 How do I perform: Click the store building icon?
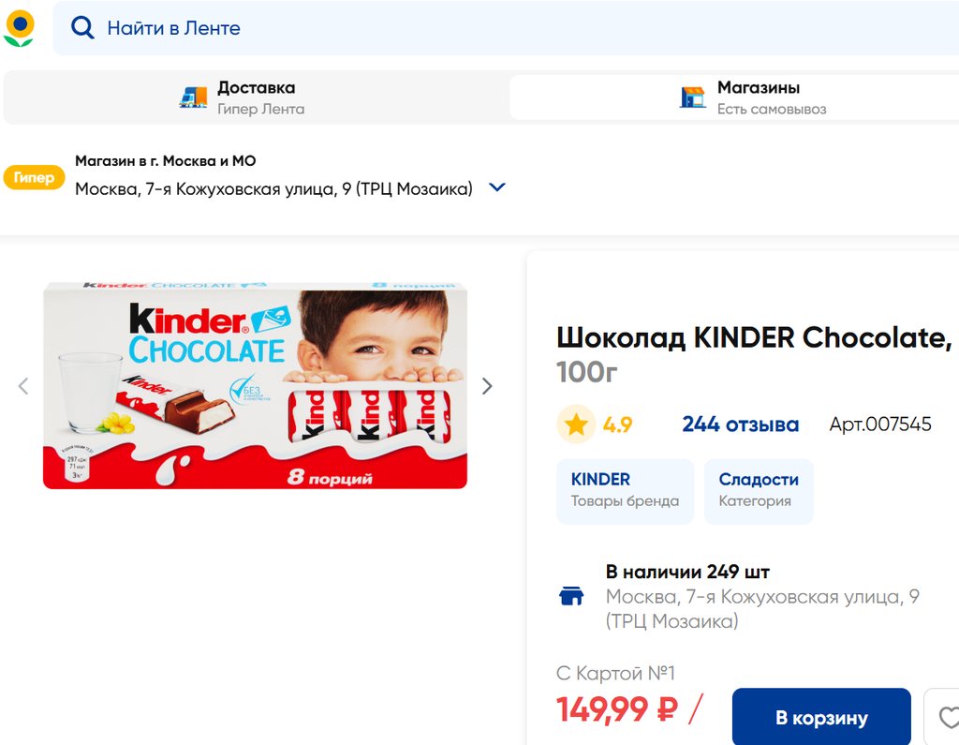(x=693, y=97)
